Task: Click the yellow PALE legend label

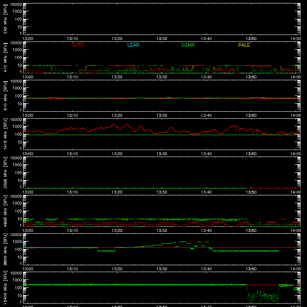Action: (x=244, y=45)
